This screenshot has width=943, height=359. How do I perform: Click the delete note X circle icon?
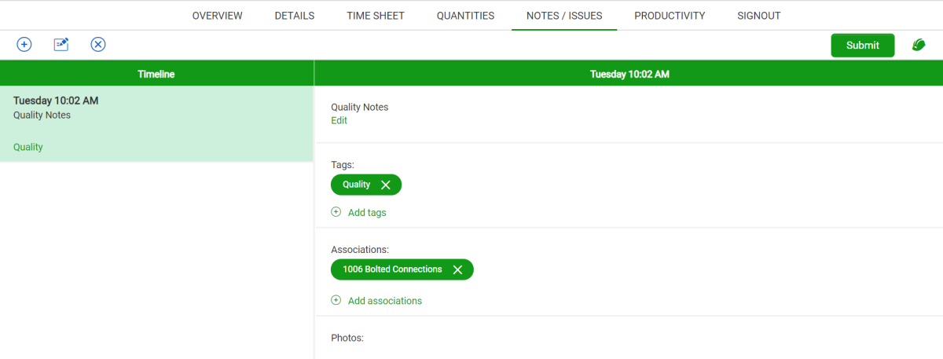[98, 45]
